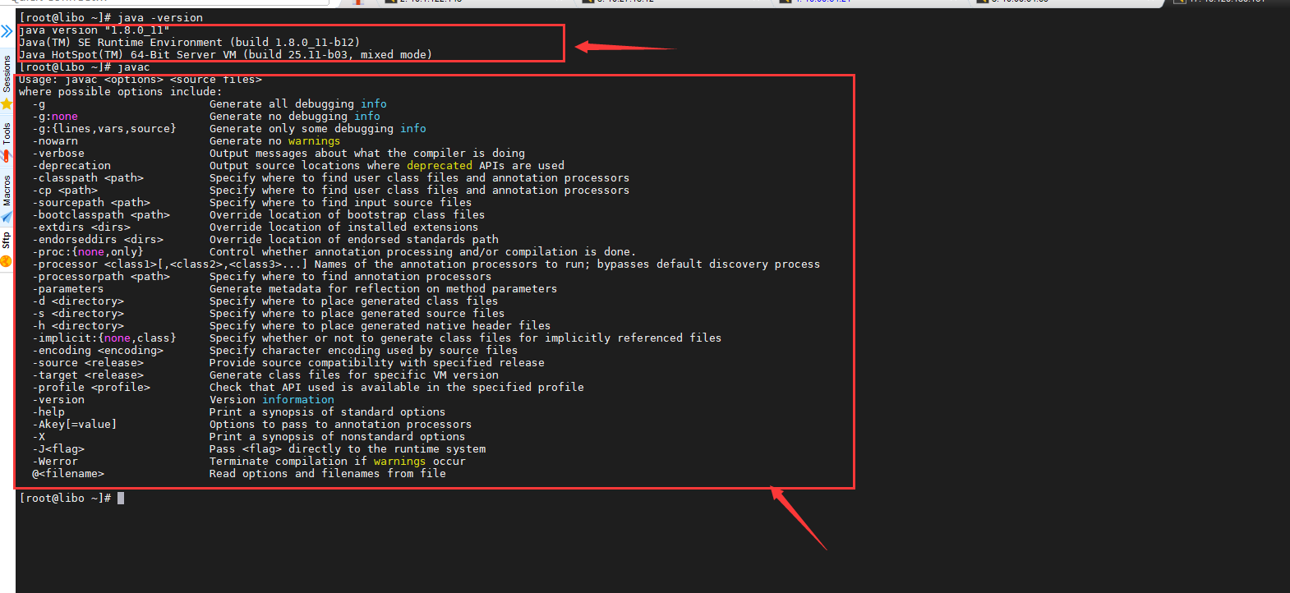The image size is (1290, 593).
Task: Click the '-classpath <path>' option
Action: pos(88,178)
